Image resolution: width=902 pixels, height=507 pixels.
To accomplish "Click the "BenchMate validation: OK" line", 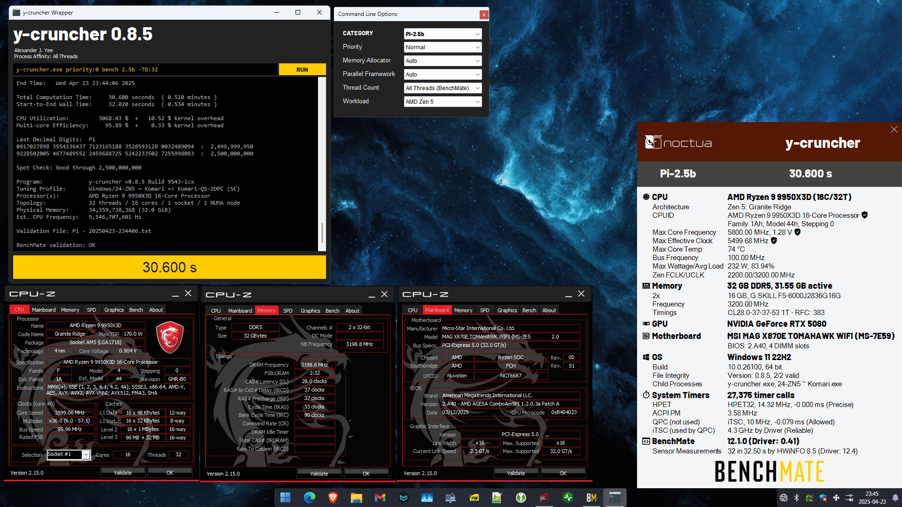I will 56,245.
